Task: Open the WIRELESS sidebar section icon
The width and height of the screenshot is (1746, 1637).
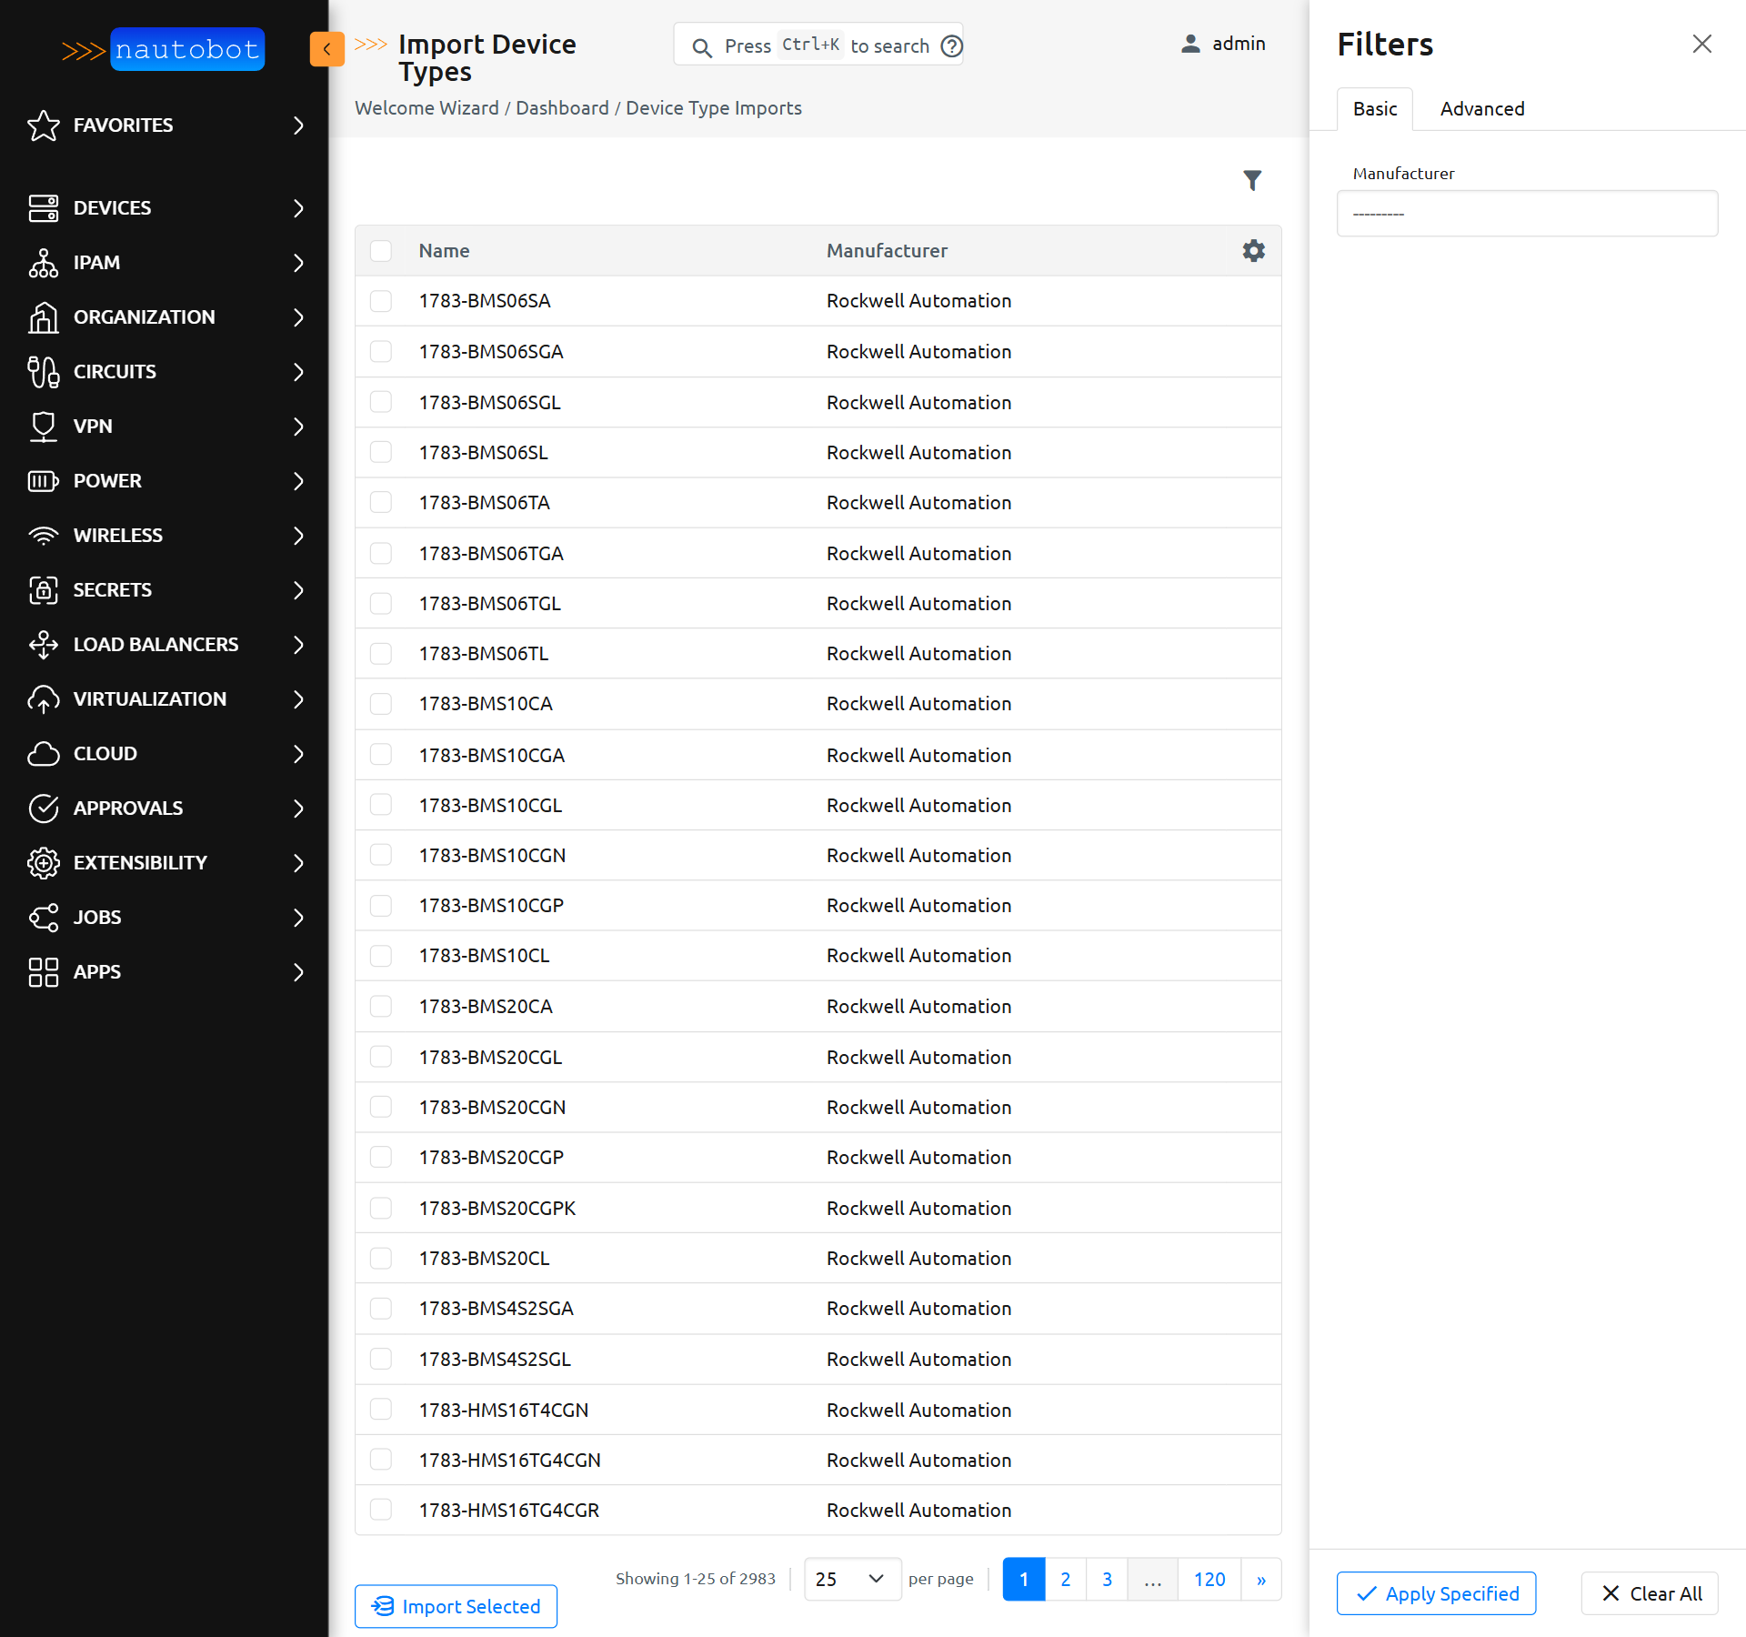Action: point(43,535)
